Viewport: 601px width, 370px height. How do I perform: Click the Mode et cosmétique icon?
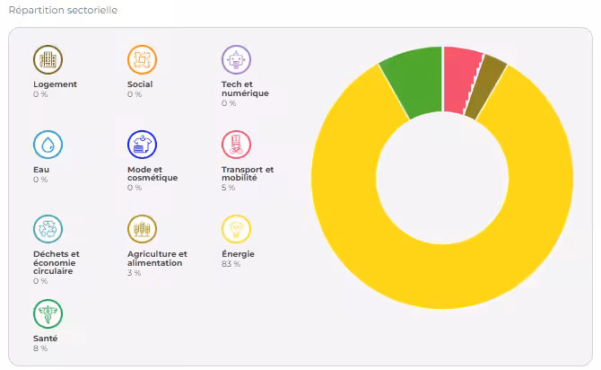[142, 145]
